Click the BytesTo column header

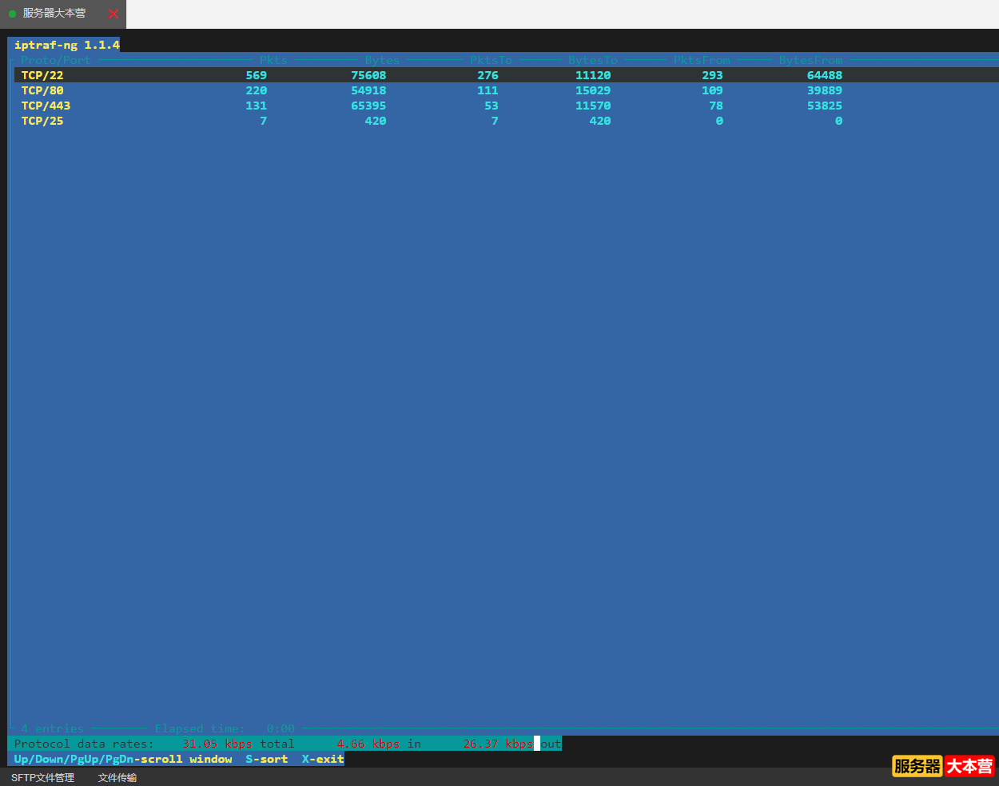click(592, 60)
